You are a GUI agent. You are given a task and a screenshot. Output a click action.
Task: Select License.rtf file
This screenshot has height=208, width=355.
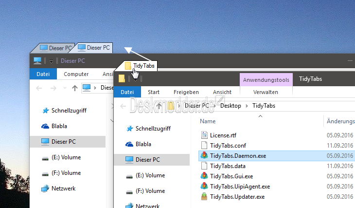(223, 135)
